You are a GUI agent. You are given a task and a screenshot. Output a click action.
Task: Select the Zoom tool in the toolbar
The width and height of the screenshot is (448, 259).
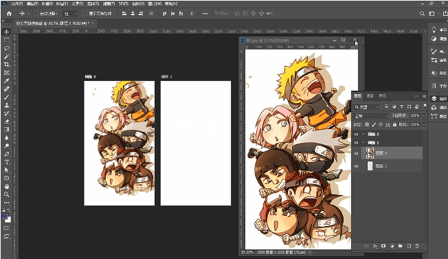[7, 194]
